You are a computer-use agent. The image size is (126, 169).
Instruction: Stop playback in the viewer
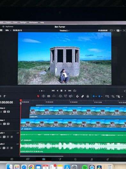click(x=61, y=91)
